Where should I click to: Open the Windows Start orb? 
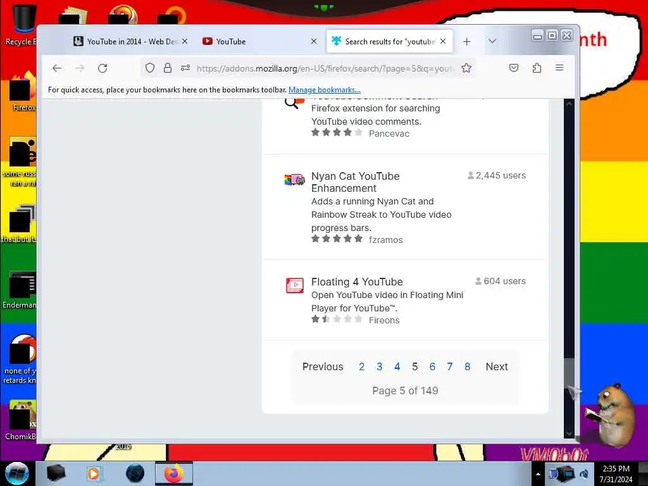tap(16, 473)
